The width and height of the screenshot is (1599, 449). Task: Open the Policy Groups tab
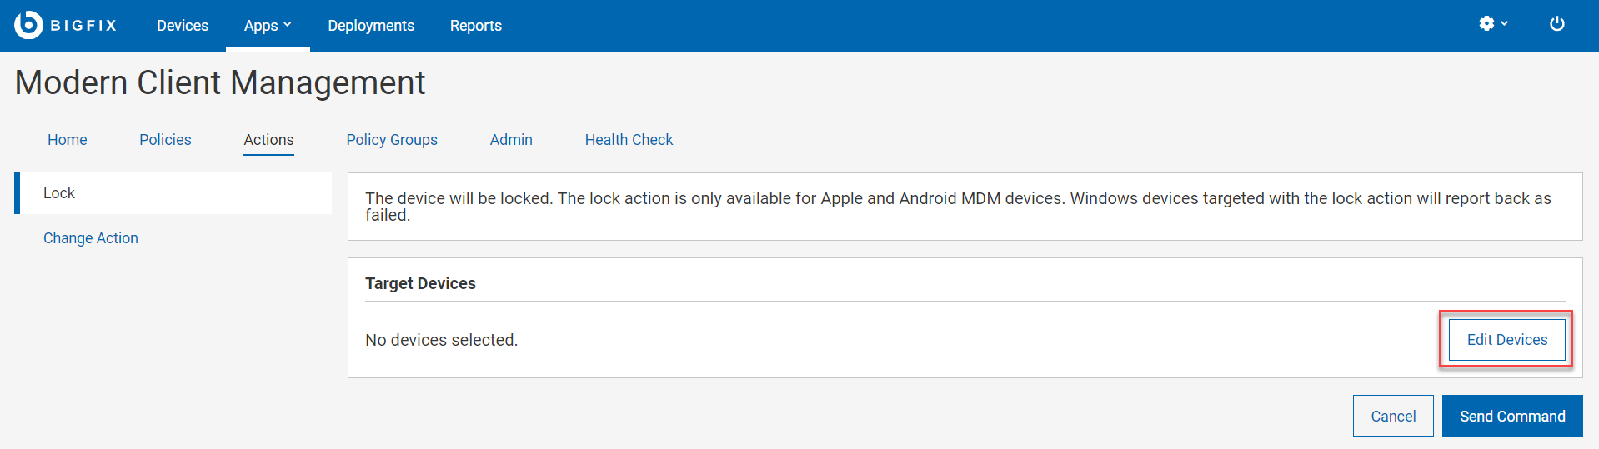392,140
